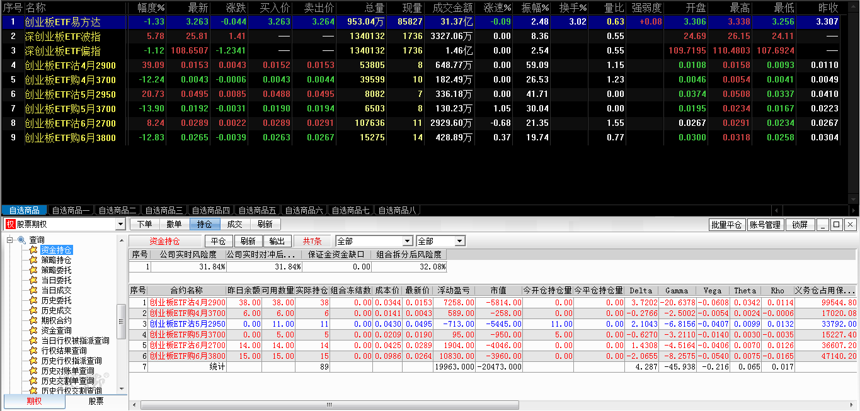Click the 浮动盈亏 column header
Screen dimensions: 860x411
(453, 291)
